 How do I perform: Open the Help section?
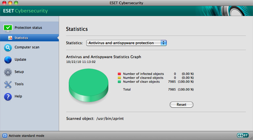coord(29,96)
